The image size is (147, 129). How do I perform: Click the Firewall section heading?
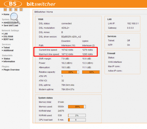111,53
